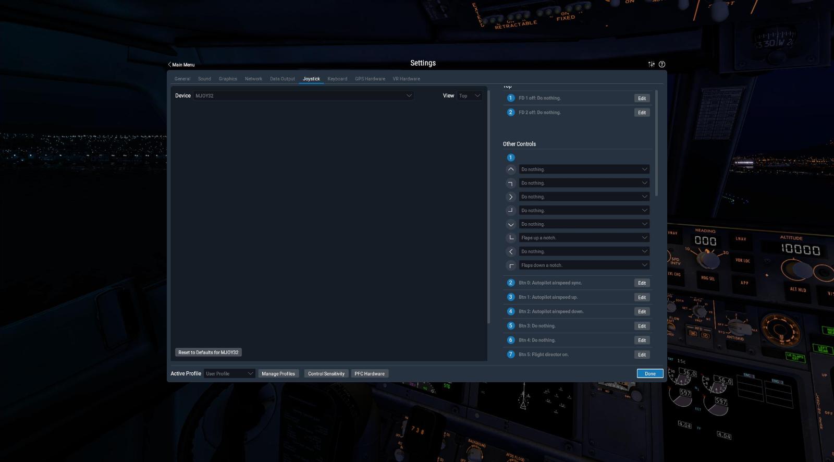Switch to the Sound tab
Image resolution: width=834 pixels, height=462 pixels.
[204, 79]
